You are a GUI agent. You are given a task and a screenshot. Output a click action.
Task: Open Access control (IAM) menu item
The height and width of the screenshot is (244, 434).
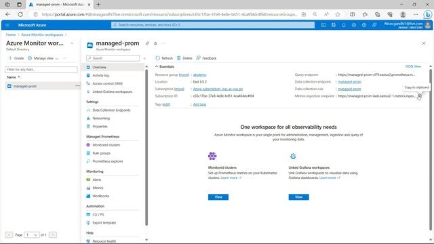pyautogui.click(x=107, y=83)
